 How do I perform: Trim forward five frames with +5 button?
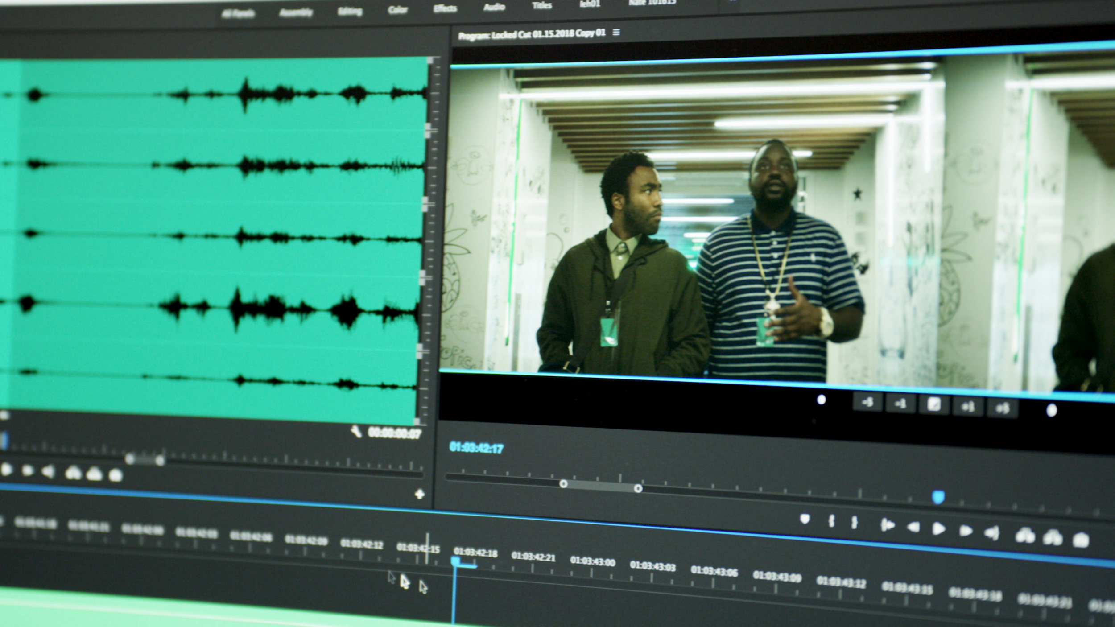[x=1002, y=408]
